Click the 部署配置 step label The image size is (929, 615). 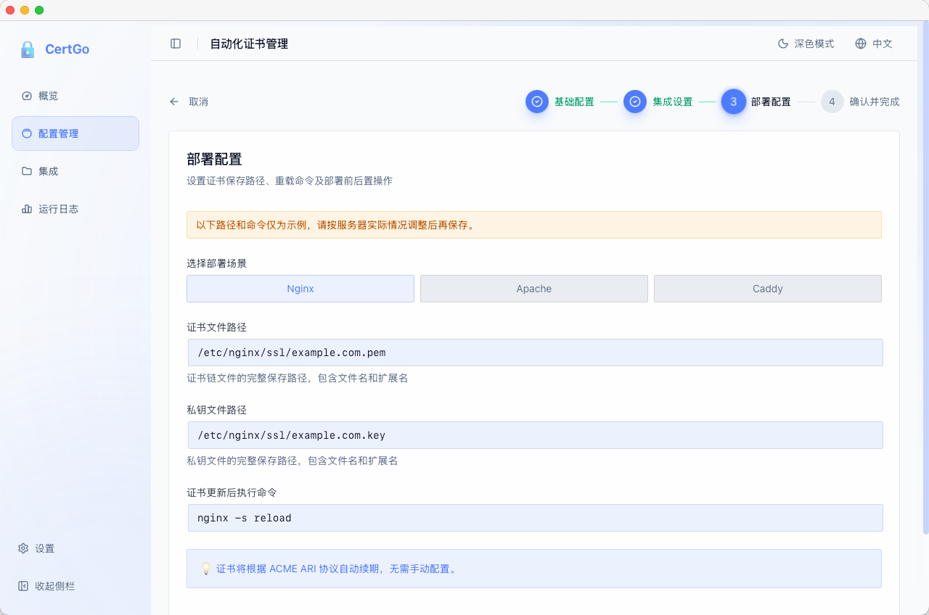click(x=771, y=102)
